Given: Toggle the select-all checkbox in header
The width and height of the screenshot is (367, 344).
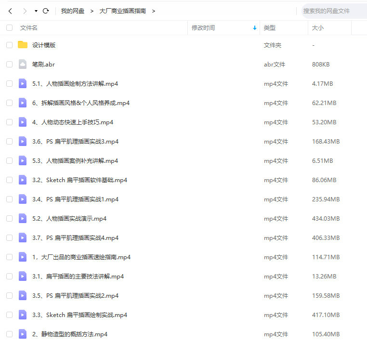Looking at the screenshot, I should [x=10, y=28].
